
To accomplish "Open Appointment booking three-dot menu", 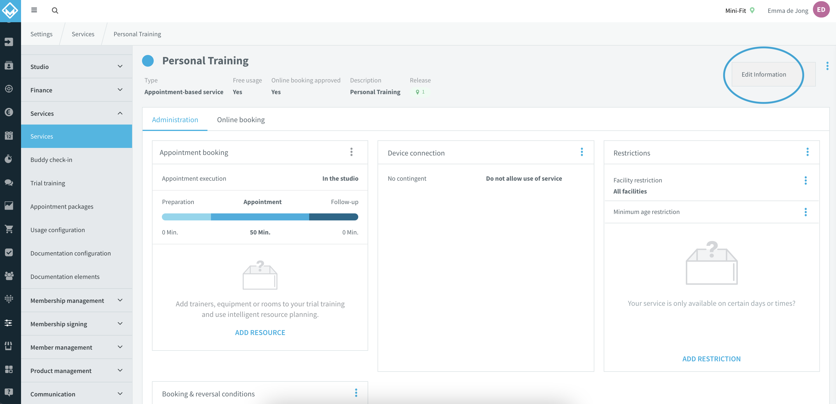I will (x=351, y=152).
